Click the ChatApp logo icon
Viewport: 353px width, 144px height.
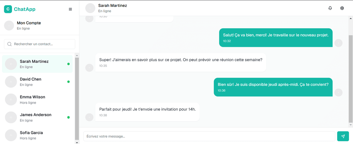pos(8,9)
